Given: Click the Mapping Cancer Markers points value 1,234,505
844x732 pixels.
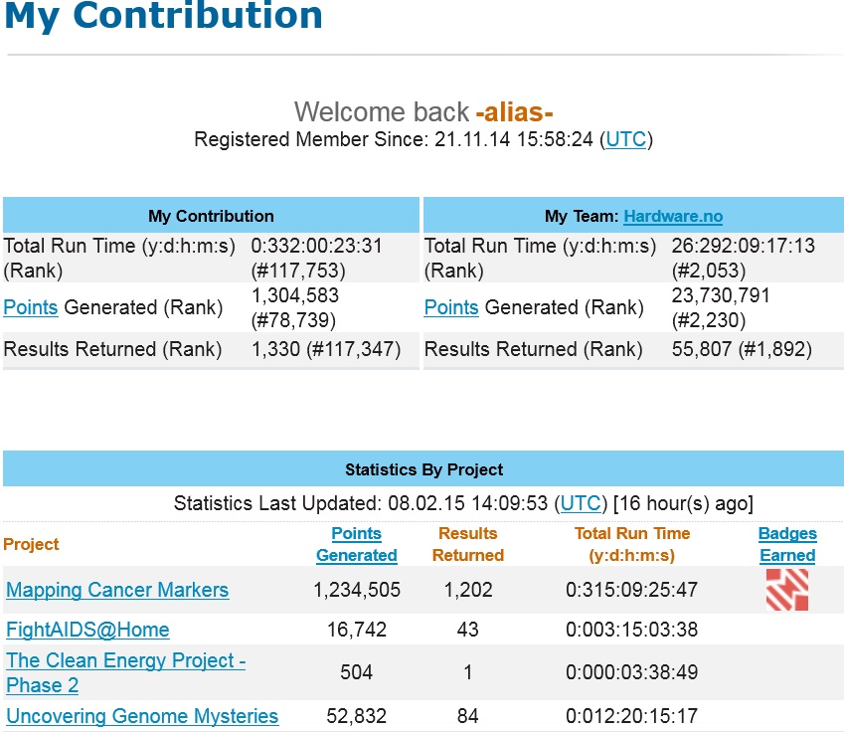Looking at the screenshot, I should point(356,590).
